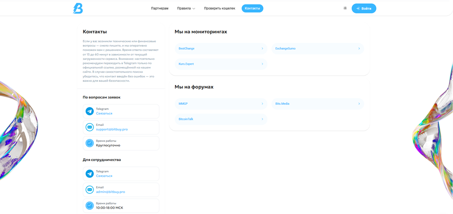
Task: Click the chevron arrow on ExchangeSumo row
Action: [359, 48]
